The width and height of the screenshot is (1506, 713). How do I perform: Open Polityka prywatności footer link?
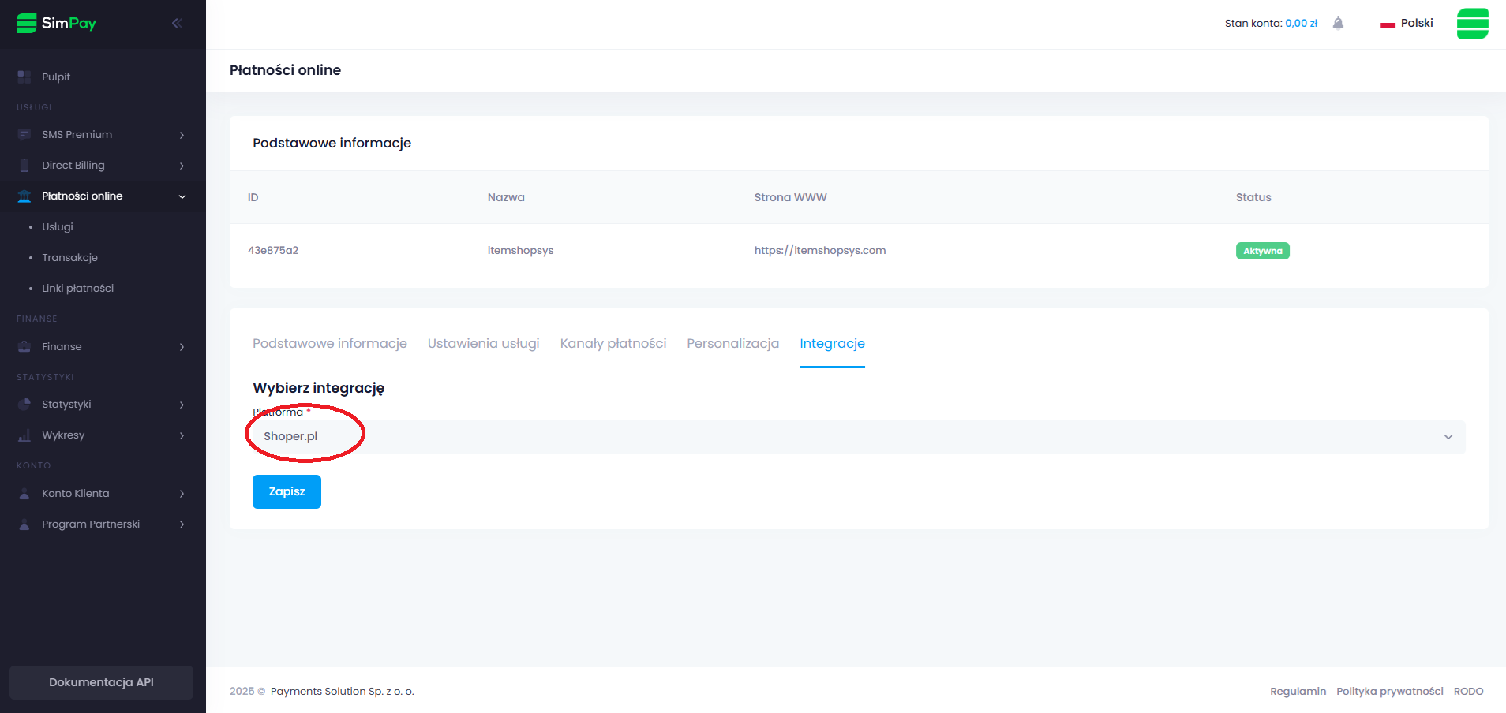point(1389,691)
